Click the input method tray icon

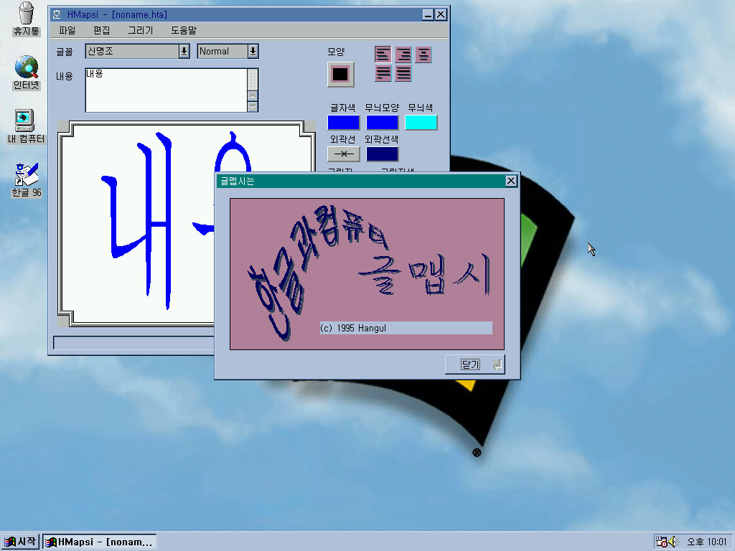(661, 542)
